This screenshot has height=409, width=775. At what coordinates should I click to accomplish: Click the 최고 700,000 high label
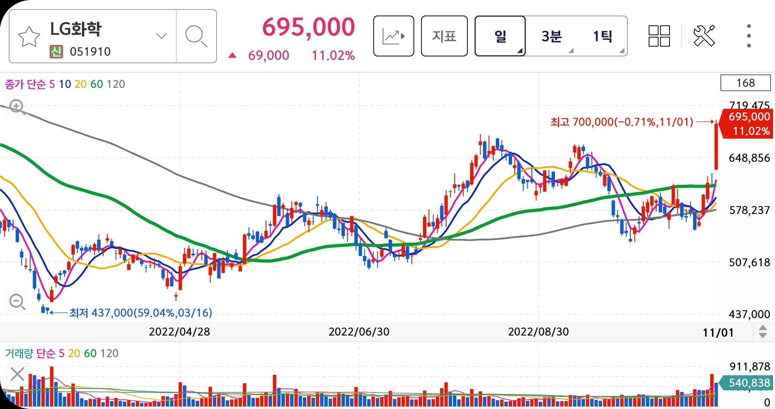tap(621, 122)
